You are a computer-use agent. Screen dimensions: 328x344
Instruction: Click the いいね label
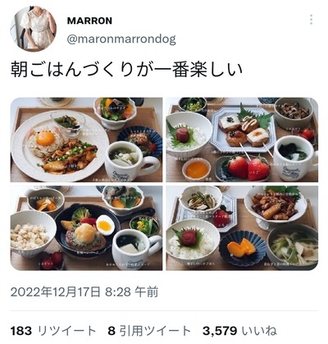(x=259, y=331)
